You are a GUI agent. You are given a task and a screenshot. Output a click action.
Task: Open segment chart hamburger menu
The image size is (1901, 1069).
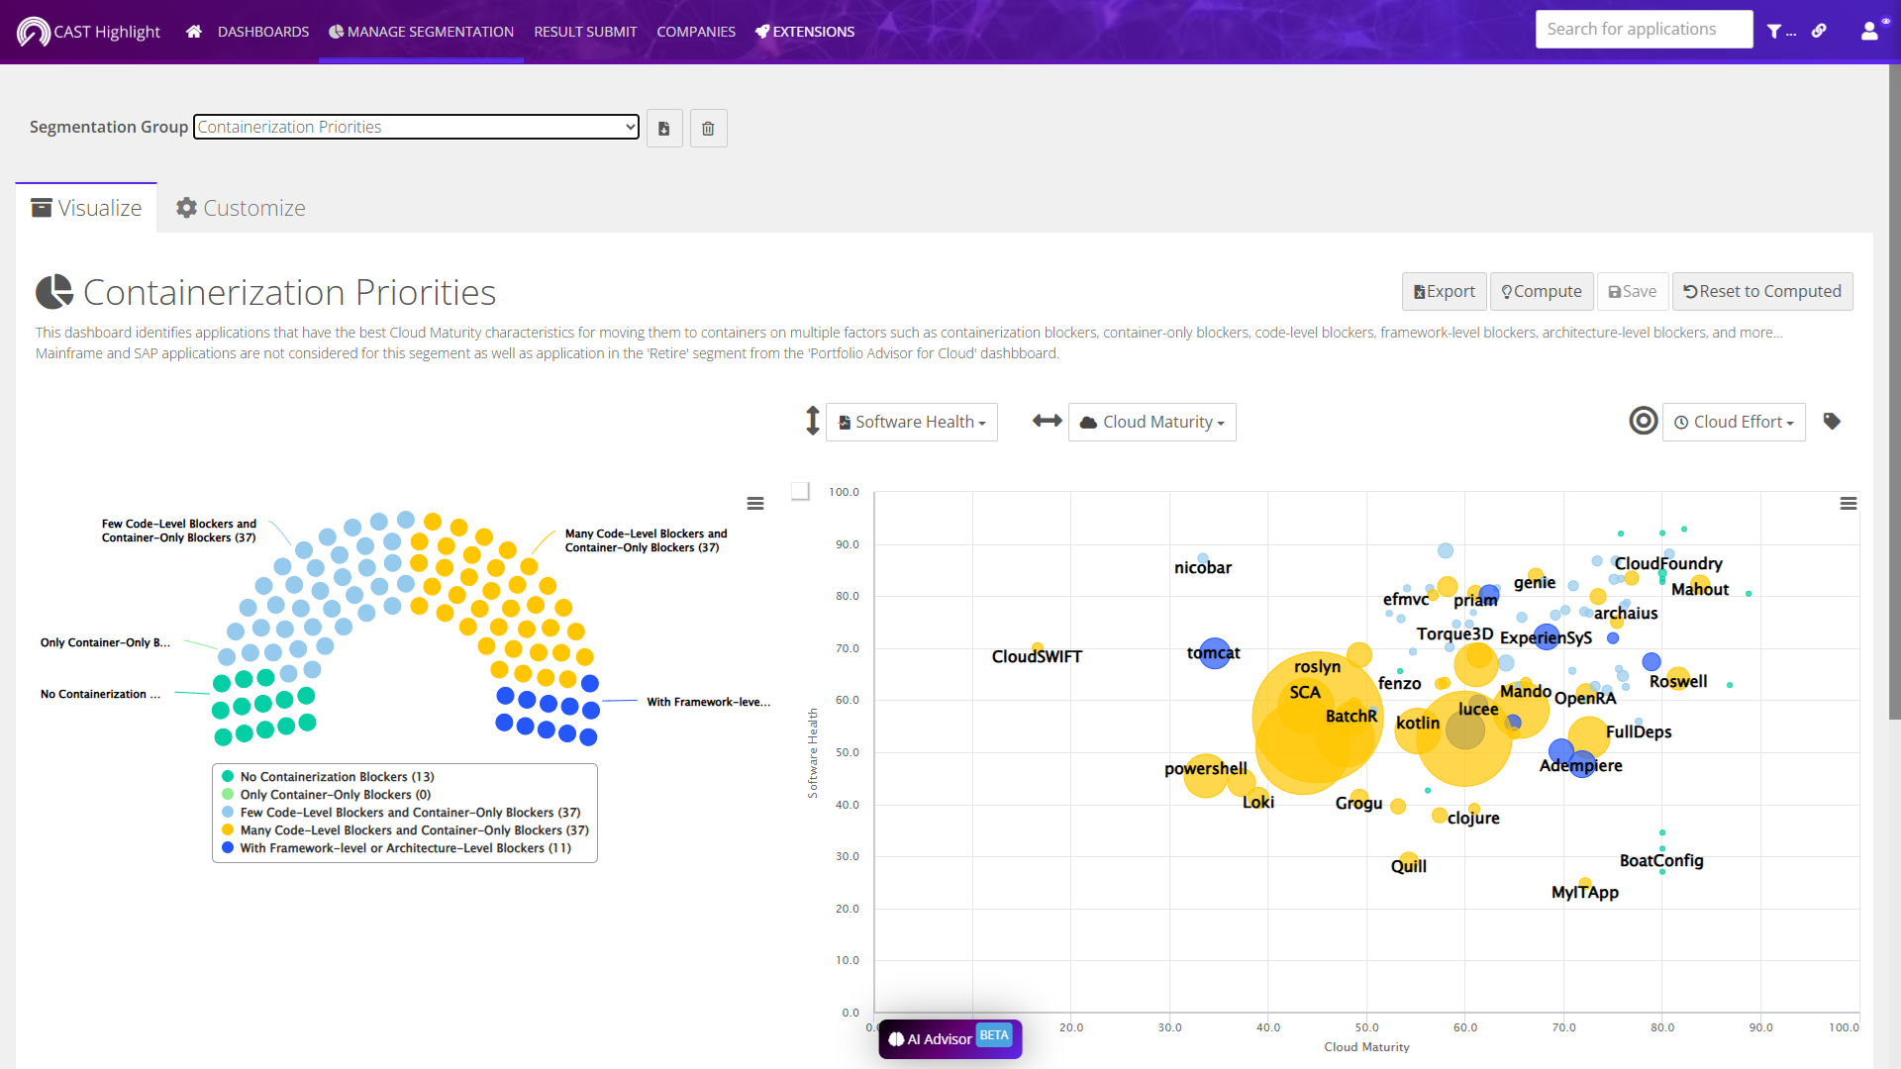[x=755, y=504]
